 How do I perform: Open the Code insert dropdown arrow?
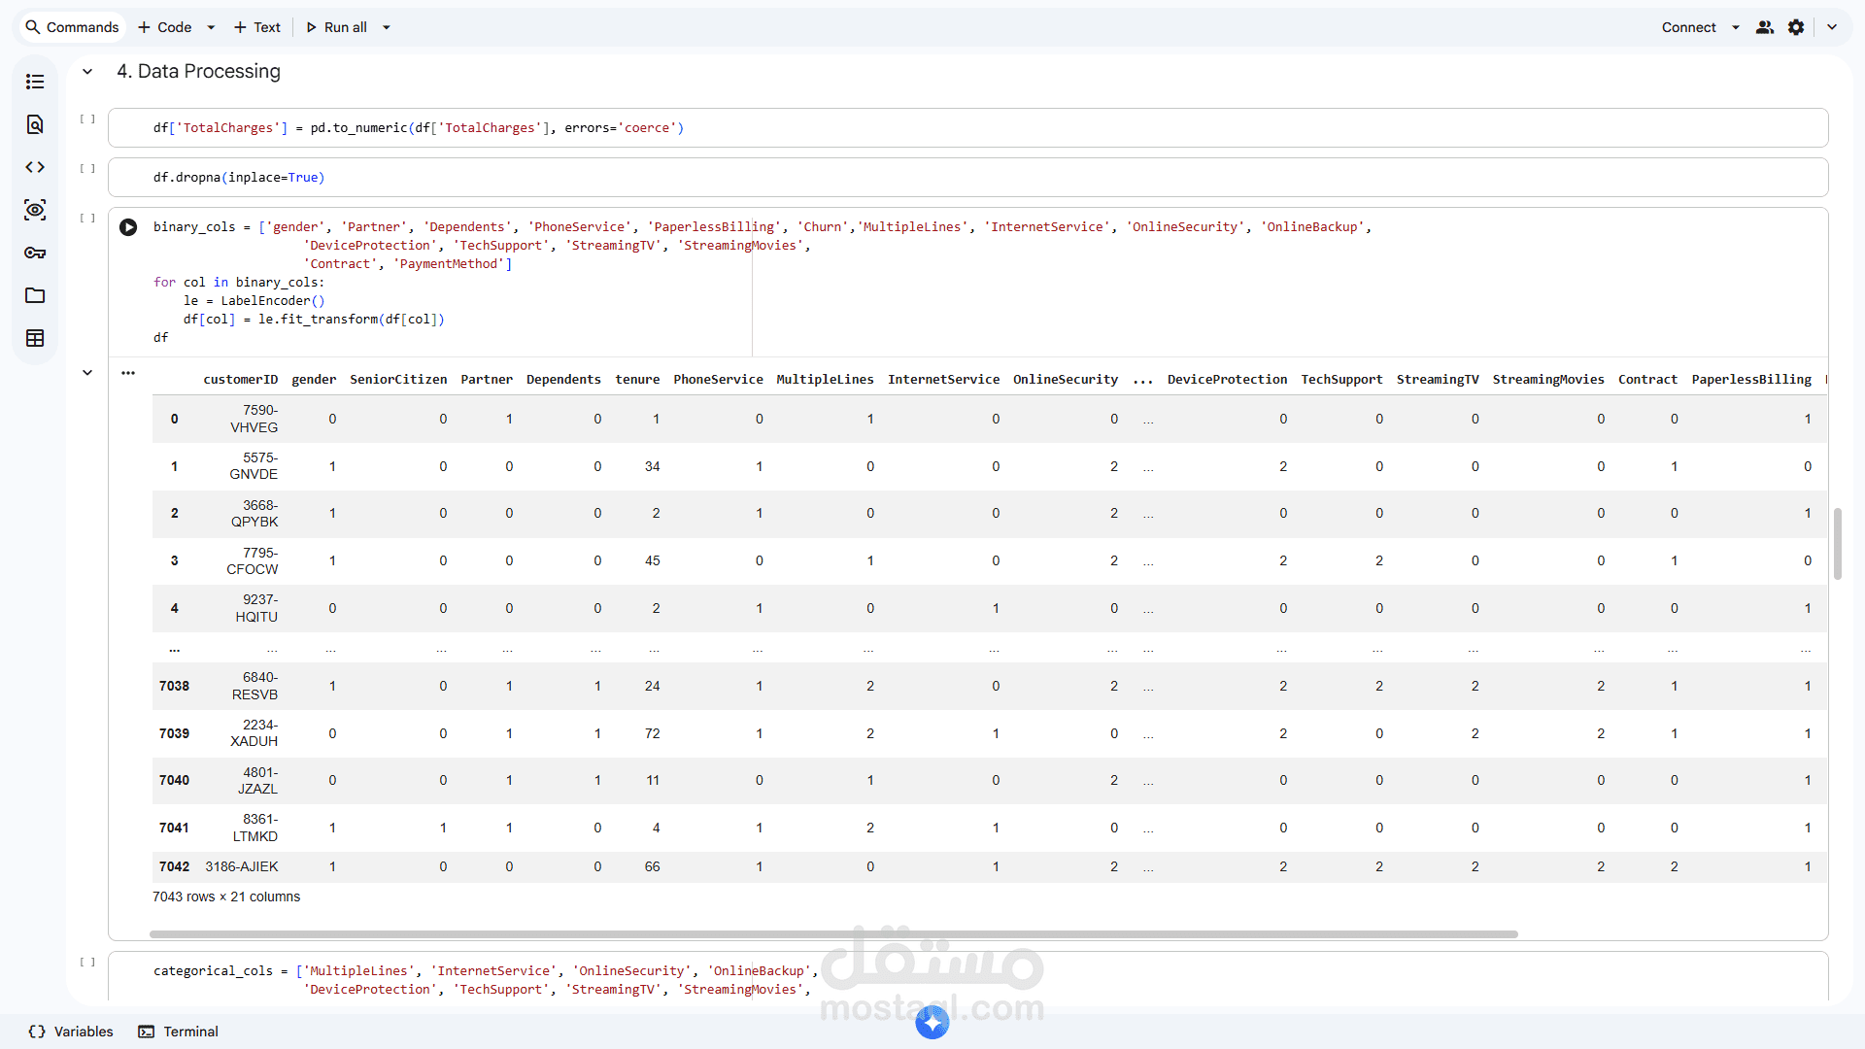tap(211, 27)
